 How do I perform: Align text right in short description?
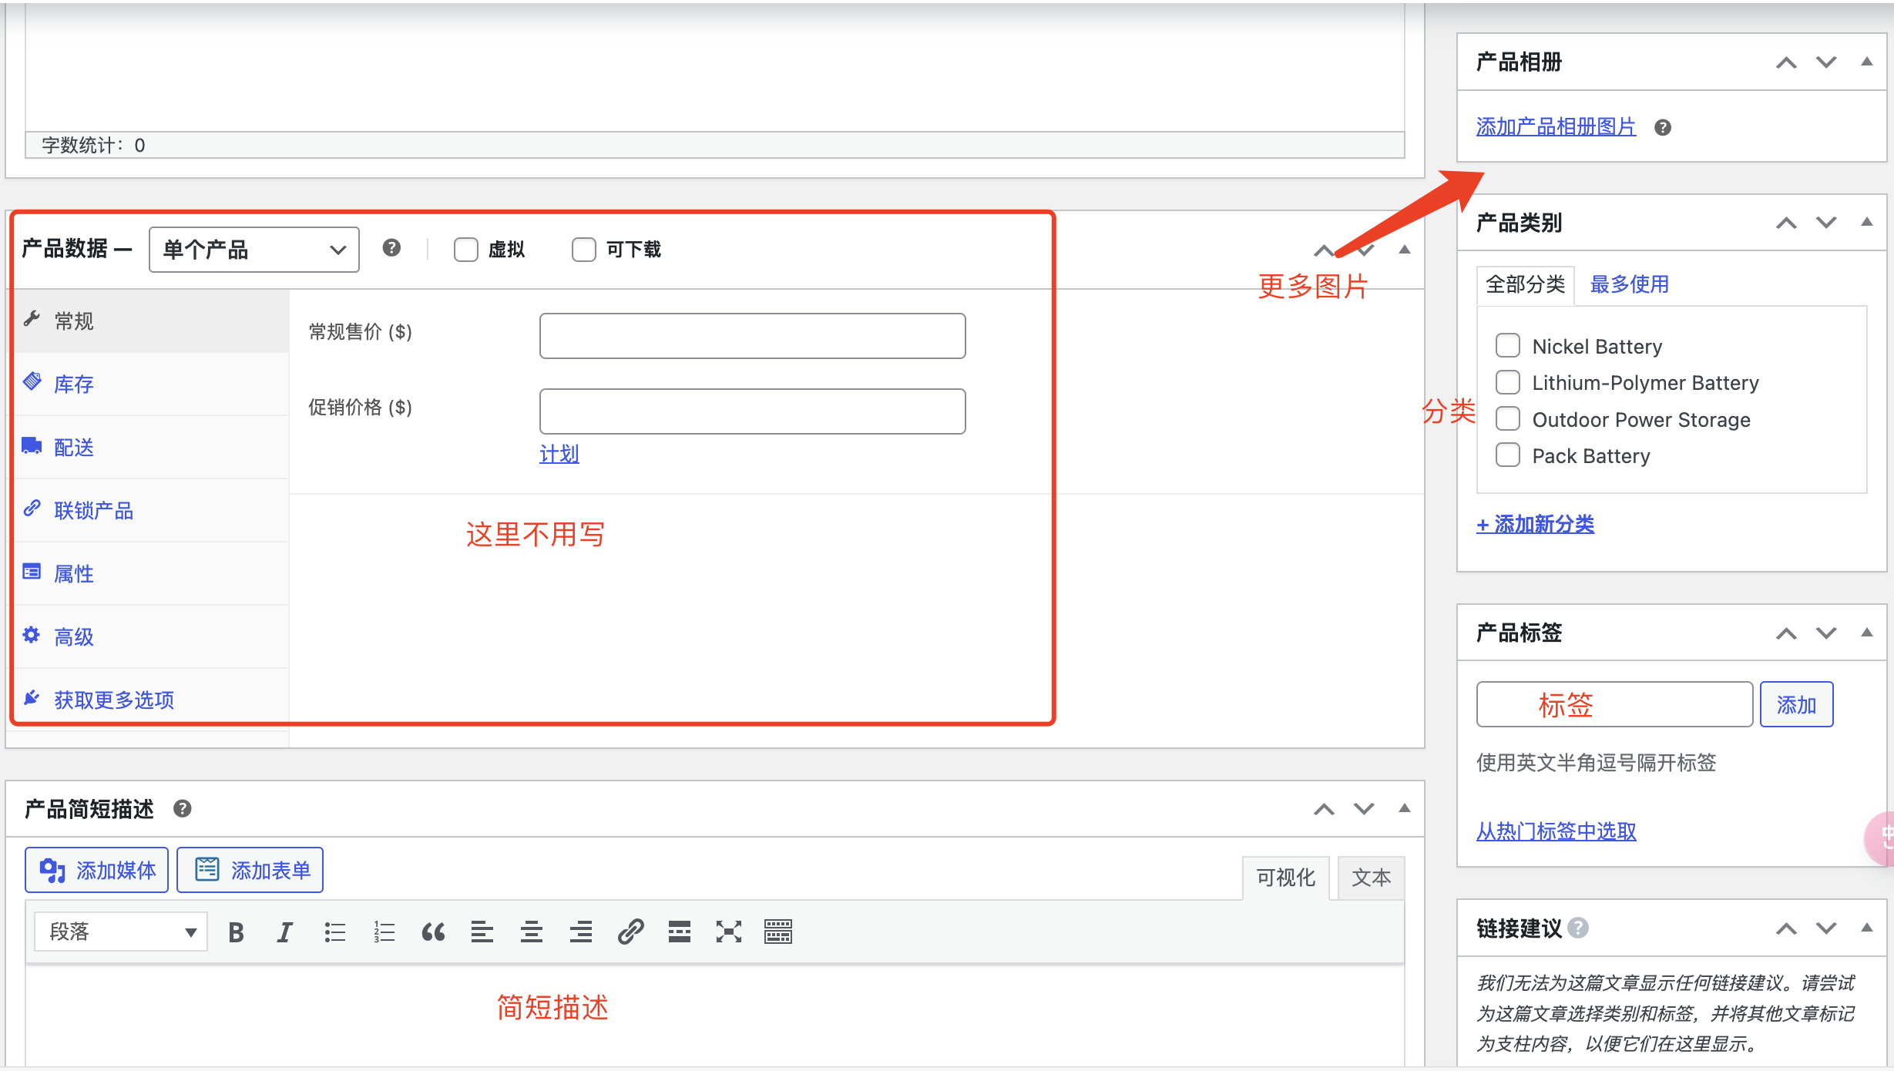pos(581,932)
